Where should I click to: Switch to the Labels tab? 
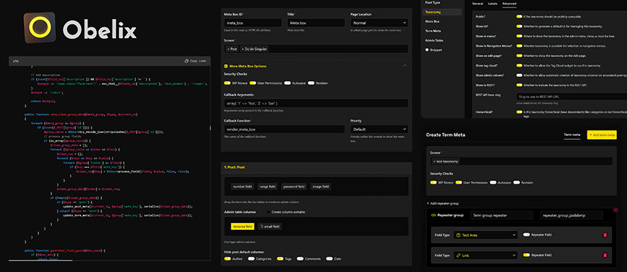click(x=491, y=3)
